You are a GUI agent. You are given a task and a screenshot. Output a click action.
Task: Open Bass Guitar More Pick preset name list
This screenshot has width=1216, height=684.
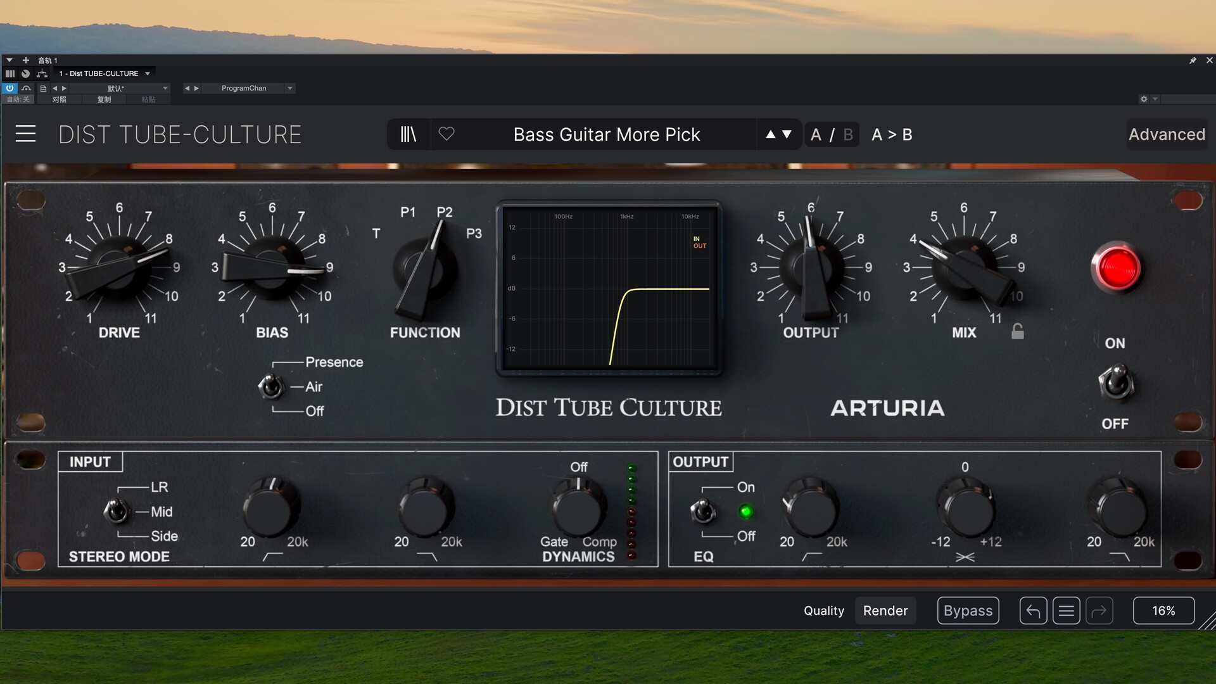click(606, 134)
